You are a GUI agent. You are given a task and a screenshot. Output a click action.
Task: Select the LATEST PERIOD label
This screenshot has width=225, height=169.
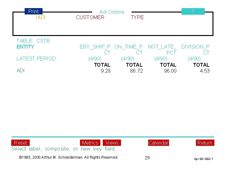click(x=36, y=59)
